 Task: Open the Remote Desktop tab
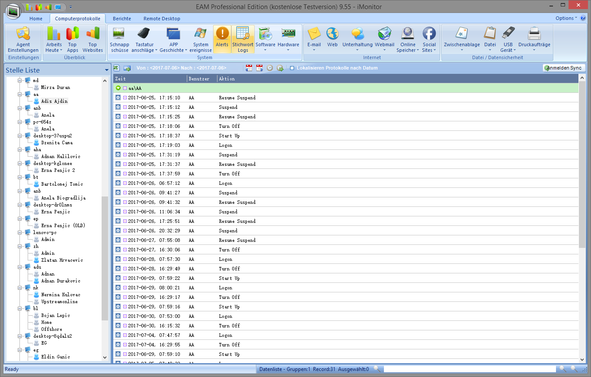tap(162, 19)
